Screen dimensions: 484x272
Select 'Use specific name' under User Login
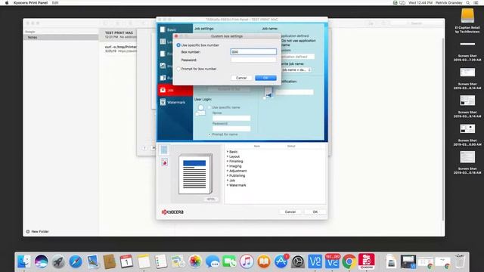[209, 107]
